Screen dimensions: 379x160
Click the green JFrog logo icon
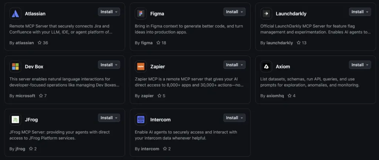point(15,119)
